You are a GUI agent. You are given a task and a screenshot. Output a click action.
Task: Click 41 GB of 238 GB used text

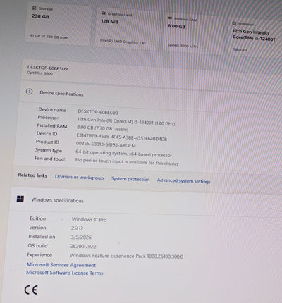click(x=49, y=37)
